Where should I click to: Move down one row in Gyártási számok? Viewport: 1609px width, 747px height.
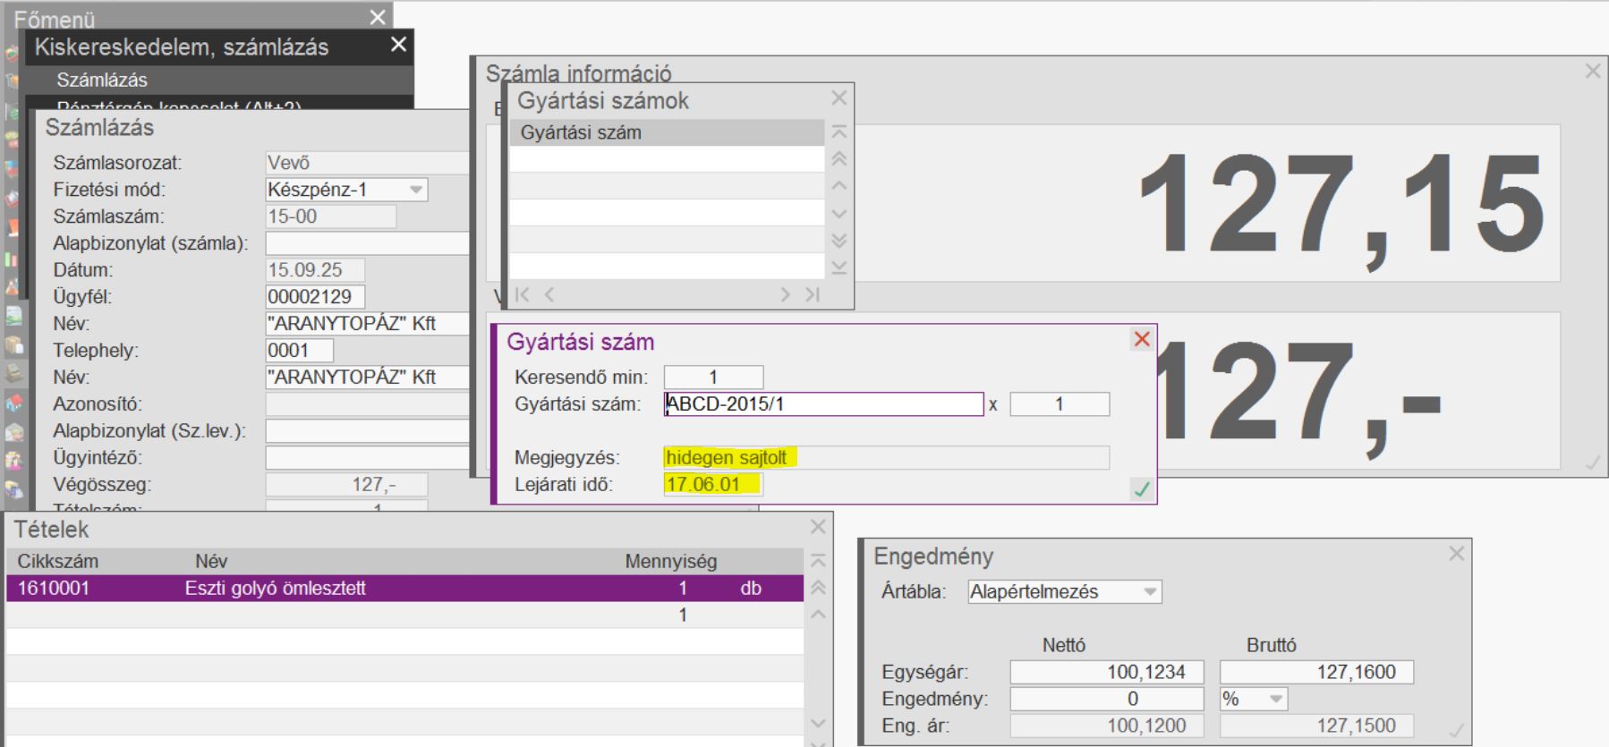pyautogui.click(x=839, y=214)
